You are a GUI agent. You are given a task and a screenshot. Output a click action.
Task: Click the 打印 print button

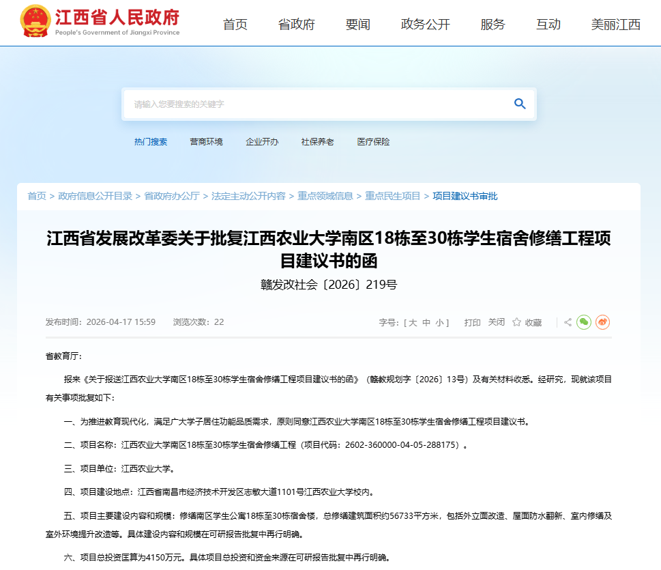473,322
